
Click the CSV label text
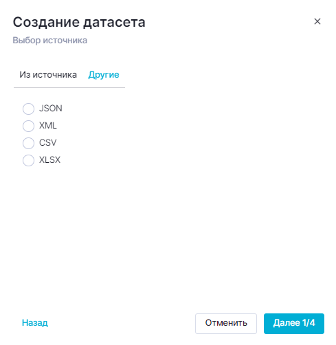47,143
